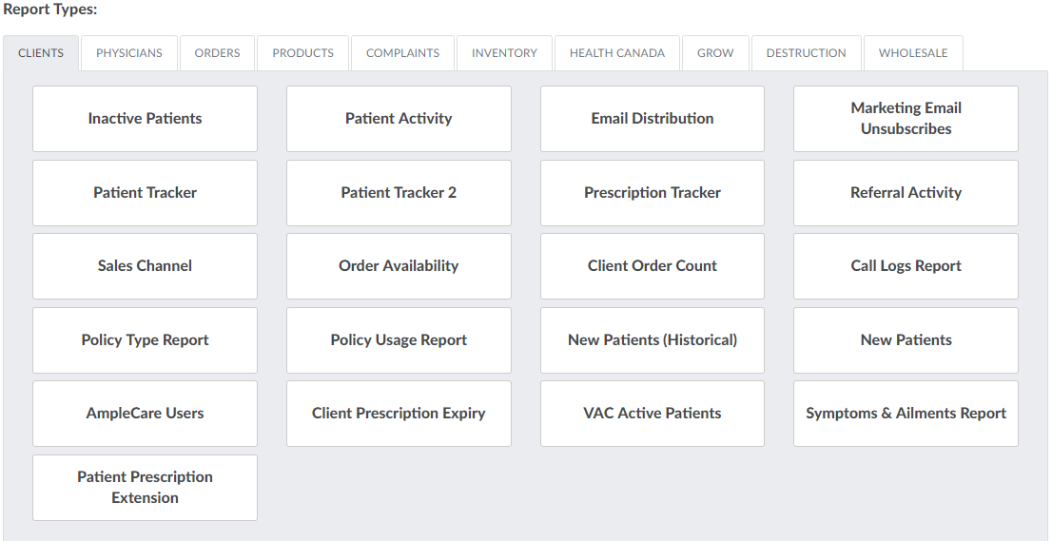Open the Inventory tab
1052x541 pixels.
point(504,53)
